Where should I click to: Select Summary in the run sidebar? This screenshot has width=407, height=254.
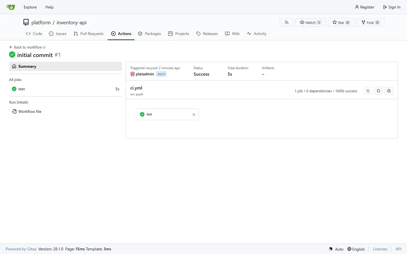coord(66,66)
